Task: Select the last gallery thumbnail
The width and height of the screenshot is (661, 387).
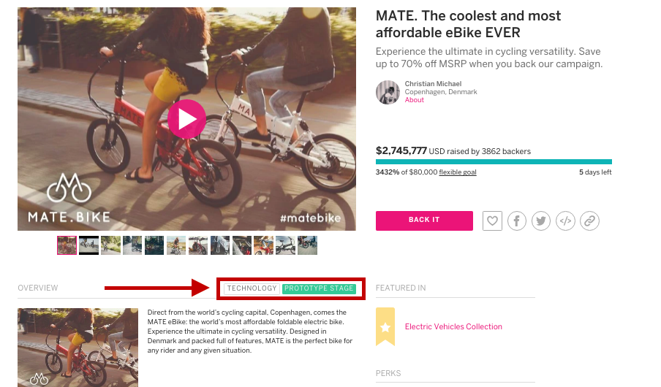Action: [x=308, y=245]
